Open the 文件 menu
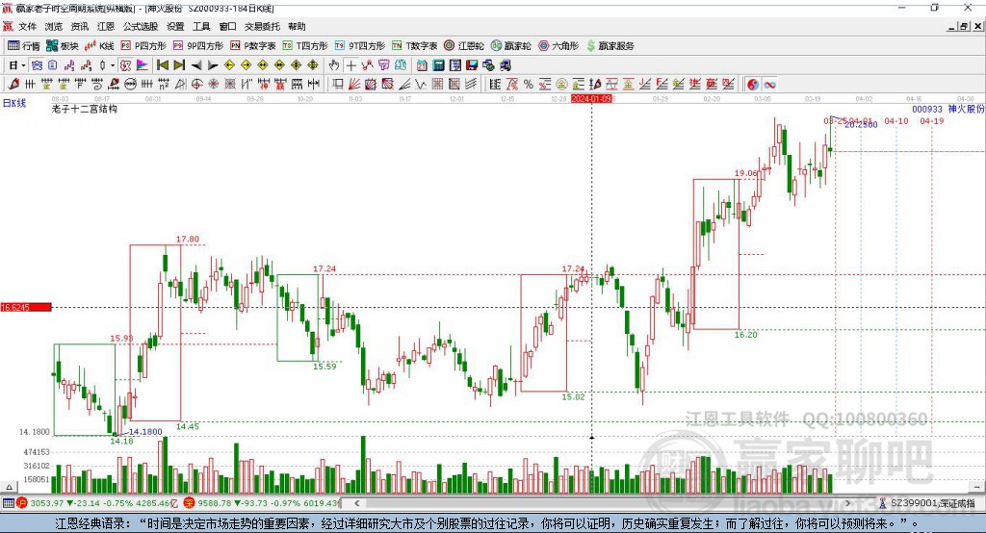The height and width of the screenshot is (533, 986). [27, 26]
